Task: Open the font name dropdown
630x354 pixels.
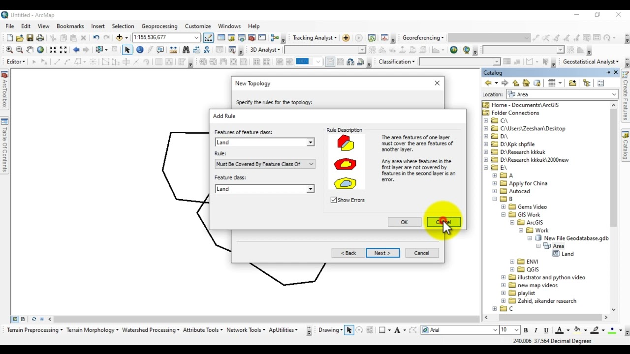Action: [x=495, y=330]
